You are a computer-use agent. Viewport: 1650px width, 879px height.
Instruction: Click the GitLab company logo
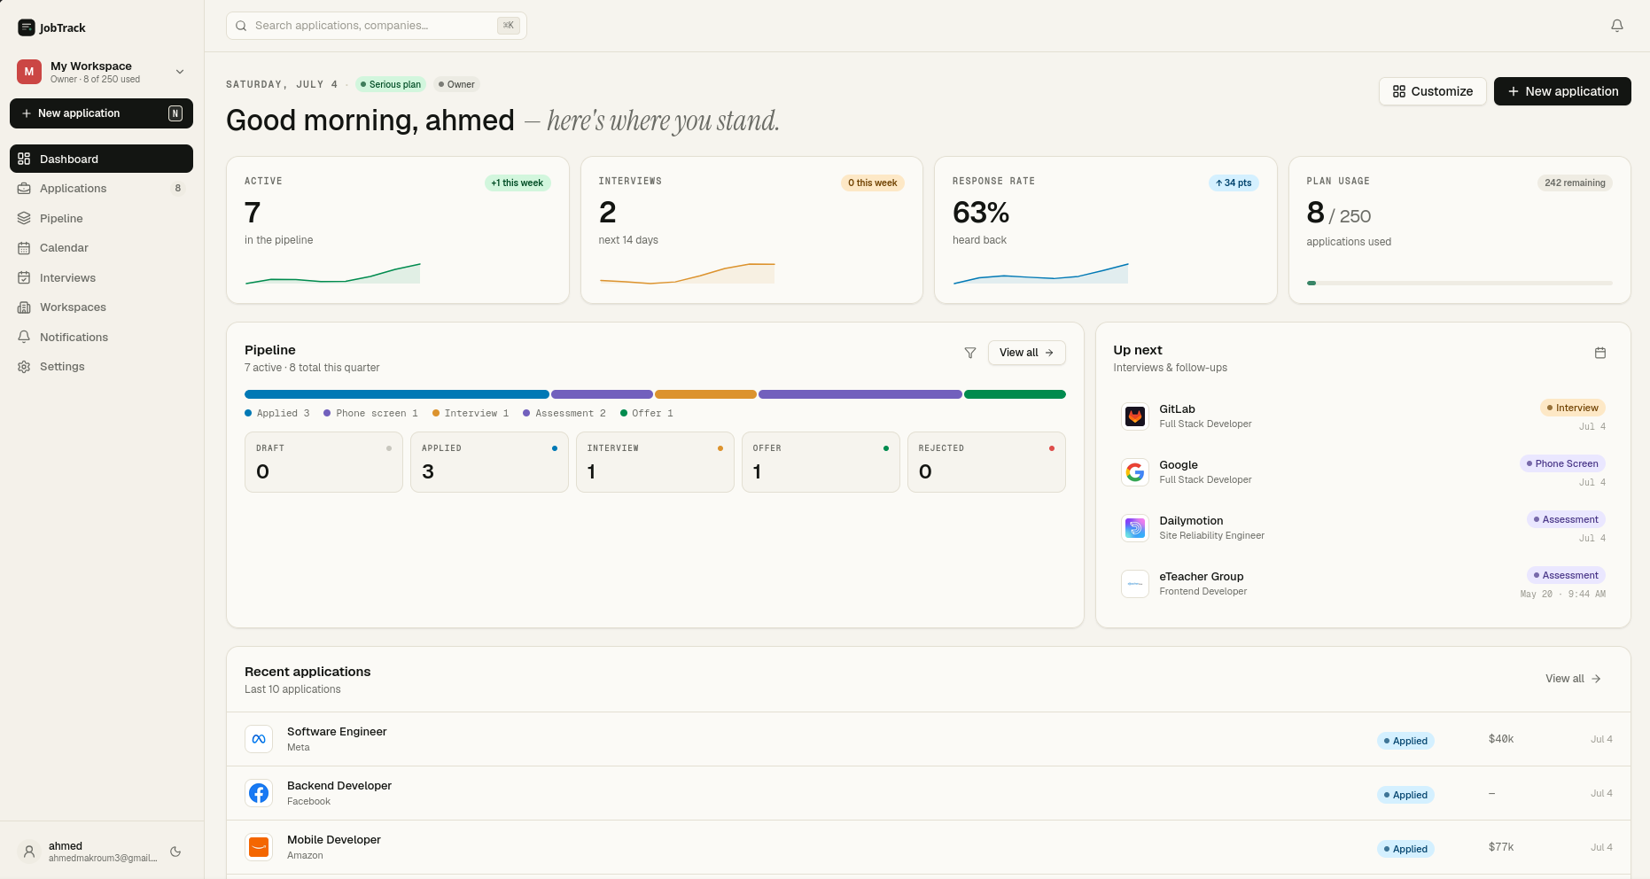click(x=1135, y=416)
